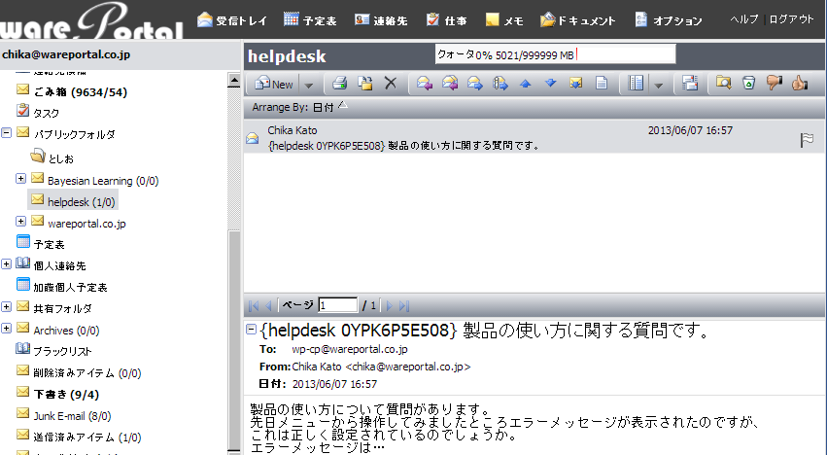Click the envelope icon of Chika Kato message
Viewport: 827px width, 455px height.
coord(253,138)
